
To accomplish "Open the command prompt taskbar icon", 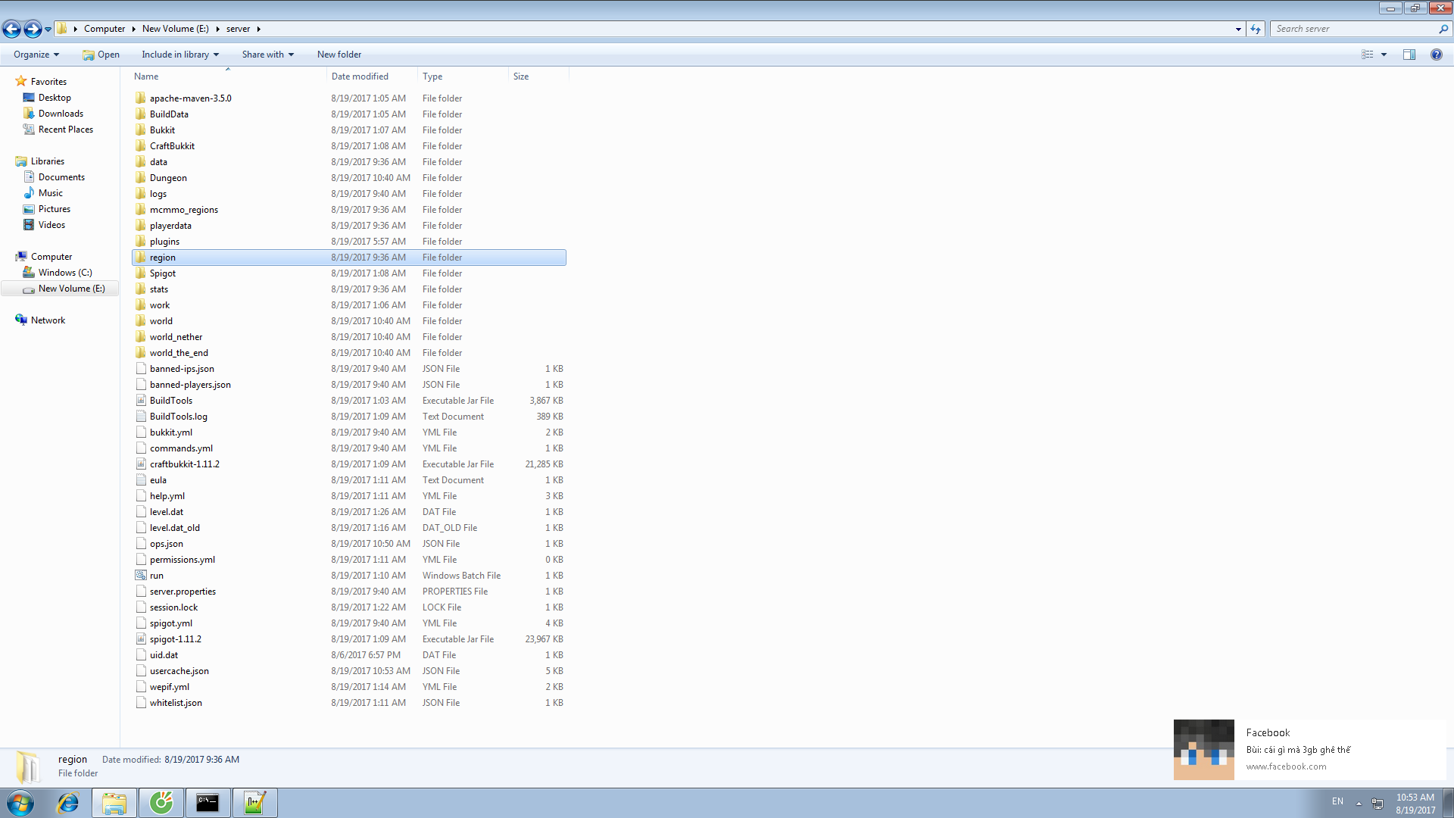I will pyautogui.click(x=207, y=803).
